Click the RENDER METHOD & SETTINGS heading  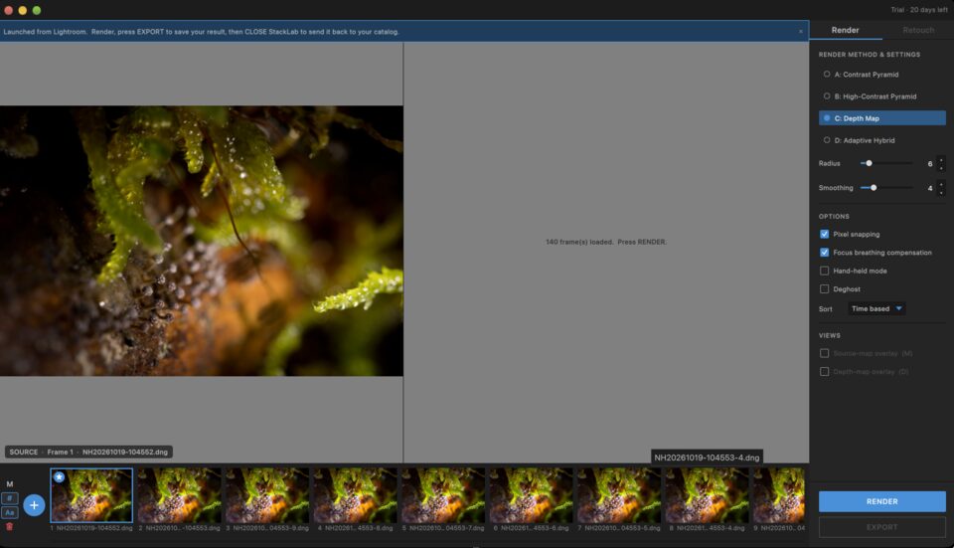point(869,54)
